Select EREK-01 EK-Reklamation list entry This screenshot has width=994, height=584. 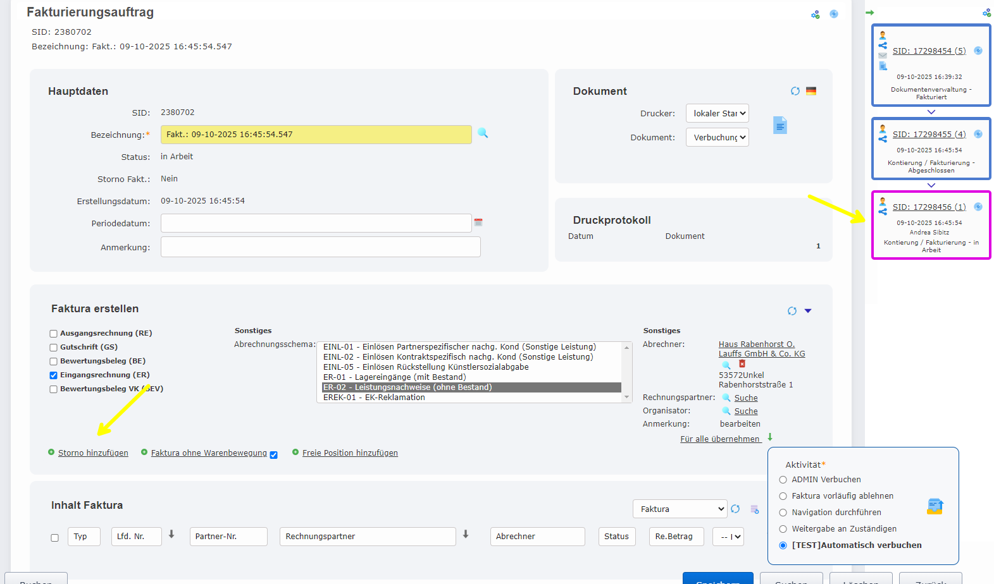coord(374,398)
